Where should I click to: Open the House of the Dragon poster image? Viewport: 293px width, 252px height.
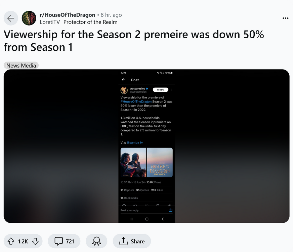pos(160,162)
